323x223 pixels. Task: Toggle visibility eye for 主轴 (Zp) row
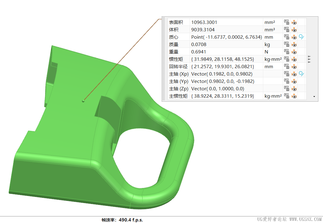tap(294, 88)
